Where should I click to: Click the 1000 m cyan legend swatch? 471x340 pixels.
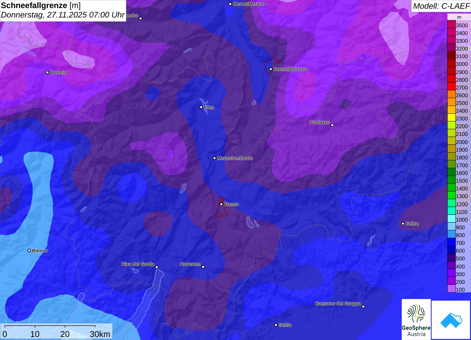(x=451, y=219)
